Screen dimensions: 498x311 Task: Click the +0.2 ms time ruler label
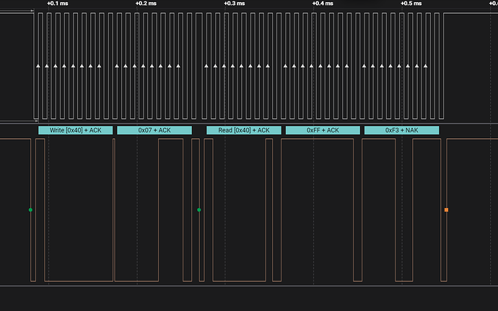point(147,4)
